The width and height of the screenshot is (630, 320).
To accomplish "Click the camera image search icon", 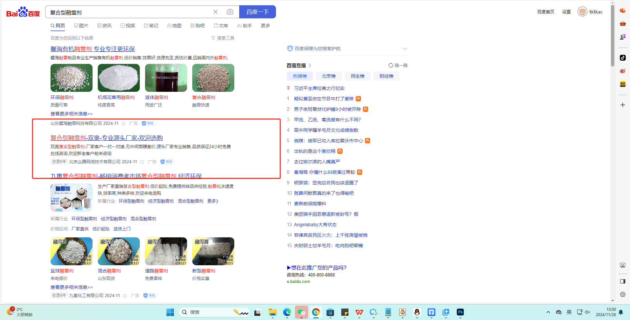I will pyautogui.click(x=230, y=12).
